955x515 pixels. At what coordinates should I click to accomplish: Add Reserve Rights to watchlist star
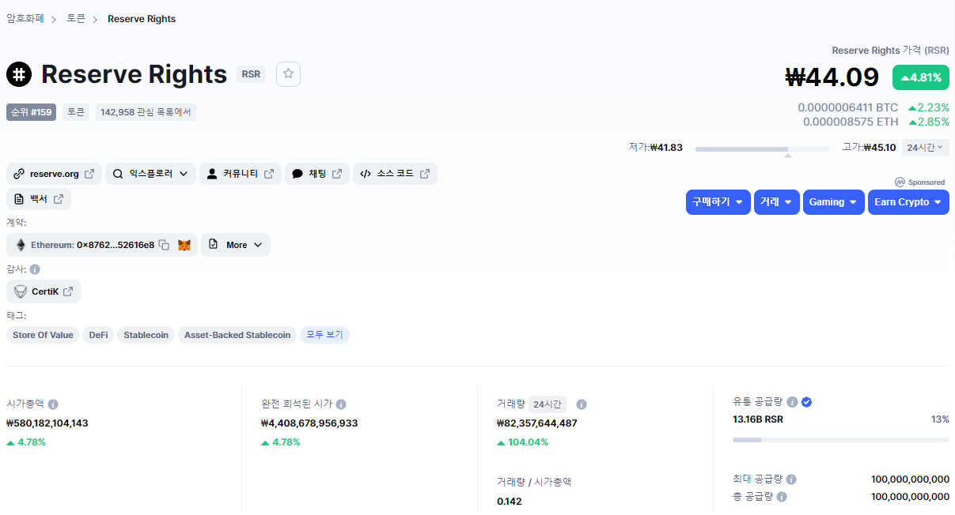click(288, 74)
